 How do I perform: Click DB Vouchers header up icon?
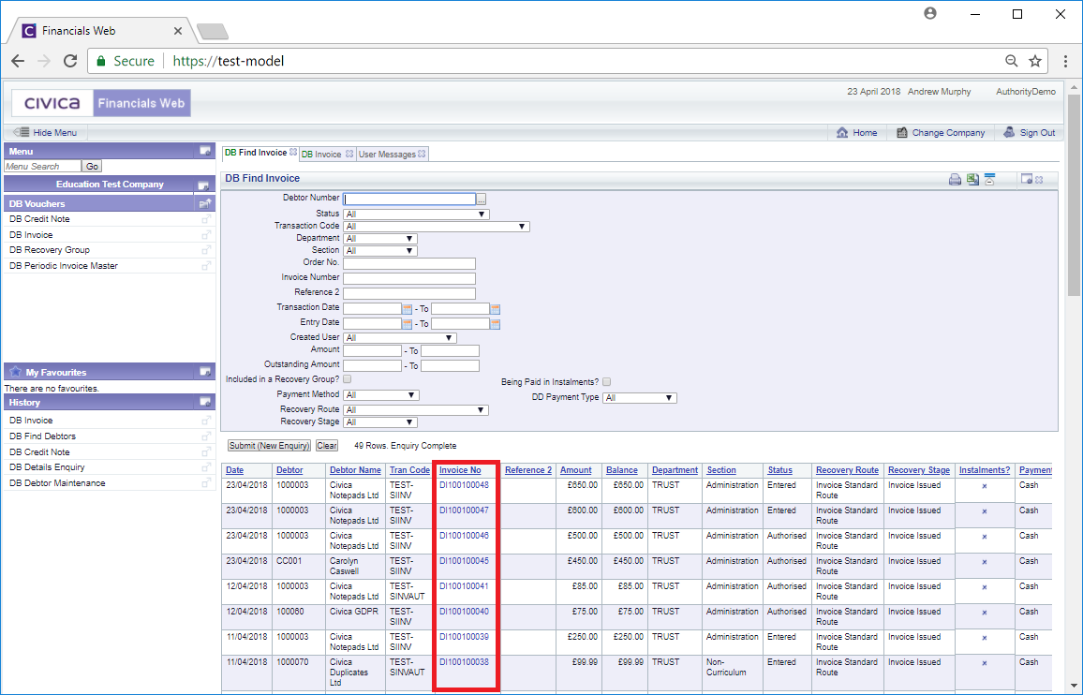point(205,203)
